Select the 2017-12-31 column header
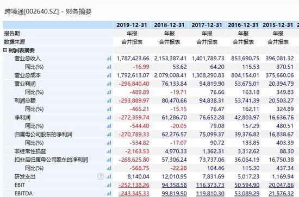This screenshot has height=197, width=299. pyautogui.click(x=207, y=25)
